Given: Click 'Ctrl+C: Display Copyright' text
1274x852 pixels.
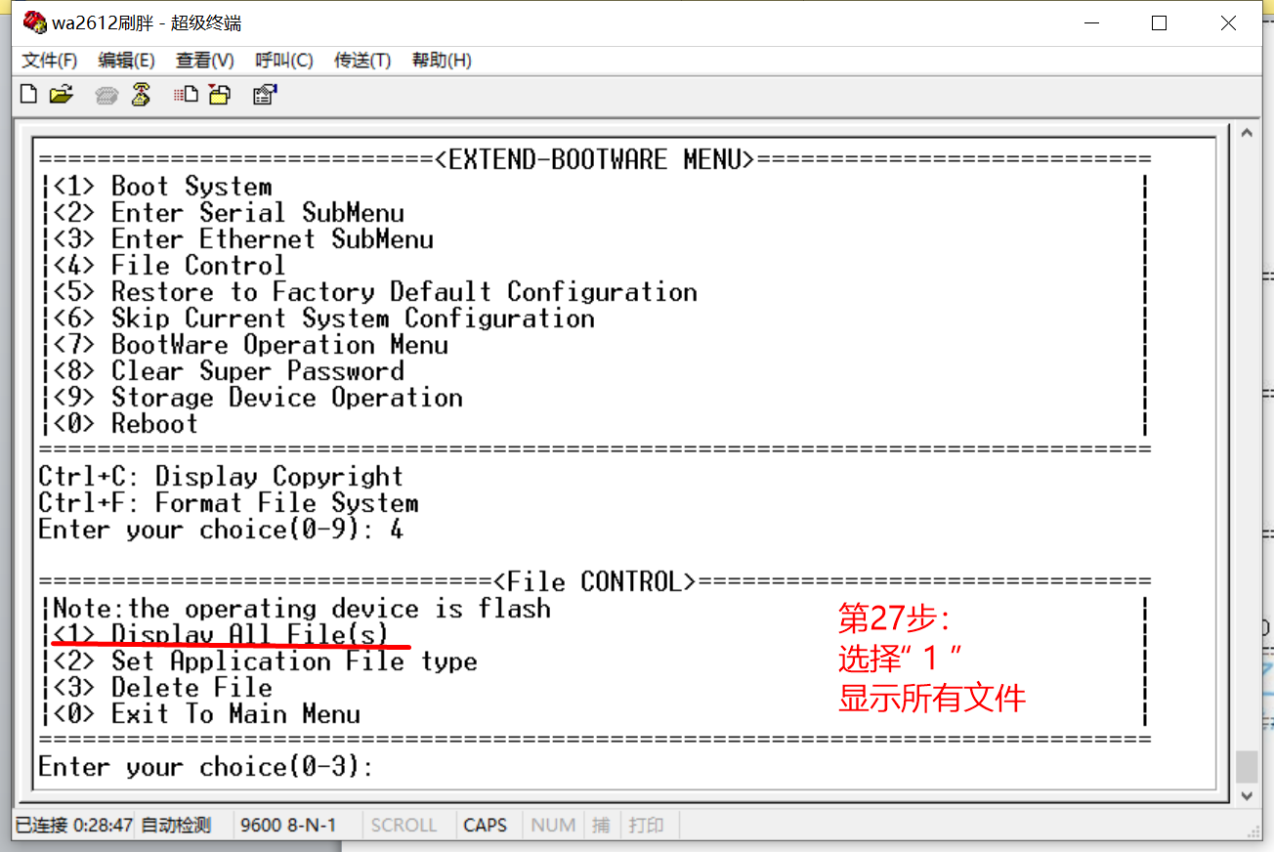Looking at the screenshot, I should tap(221, 477).
